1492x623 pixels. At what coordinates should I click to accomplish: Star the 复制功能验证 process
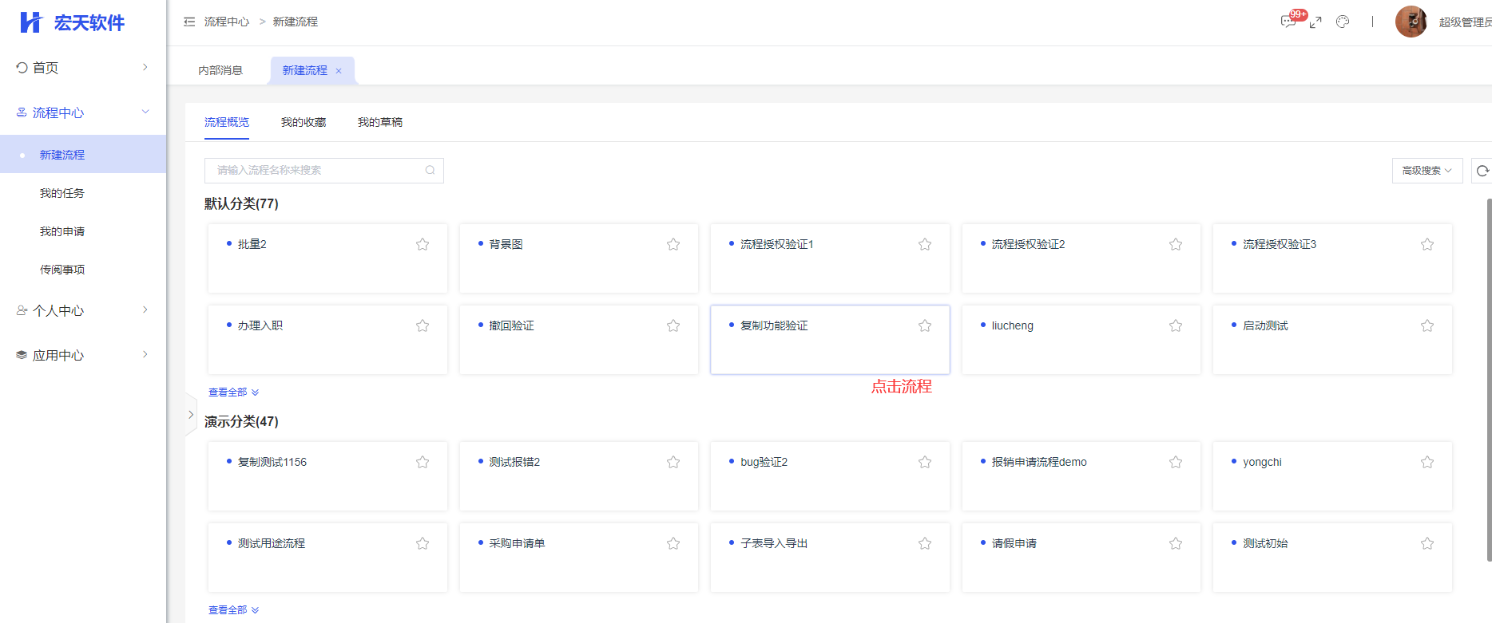tap(925, 325)
